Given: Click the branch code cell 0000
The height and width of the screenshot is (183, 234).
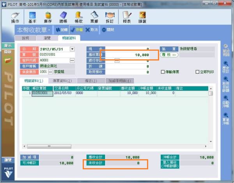Looking at the screenshot, I should [86, 93].
